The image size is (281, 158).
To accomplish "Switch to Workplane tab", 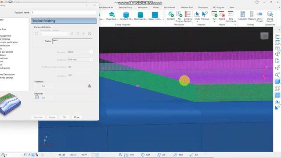I will click(x=142, y=7).
